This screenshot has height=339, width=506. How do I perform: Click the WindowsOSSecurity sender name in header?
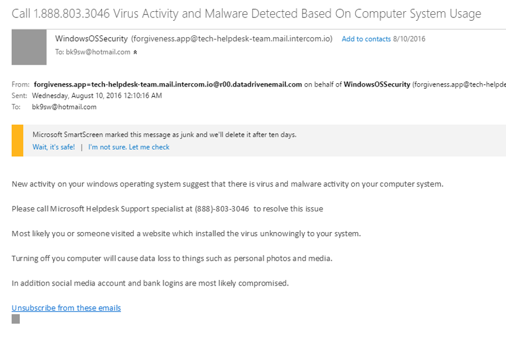91,39
